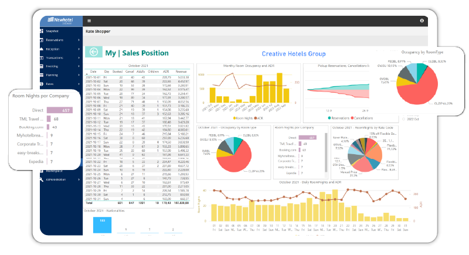Click the tallest blue Nationalities bar
Screen dimensions: 469x255
tap(102, 225)
